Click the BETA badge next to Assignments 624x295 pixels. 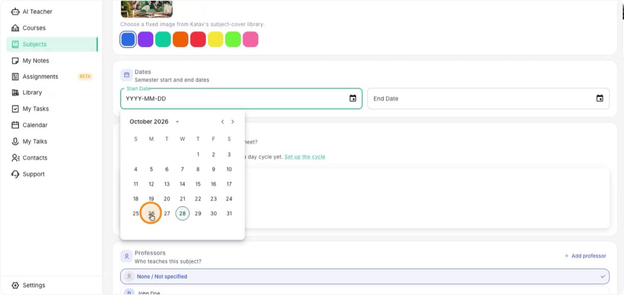85,76
